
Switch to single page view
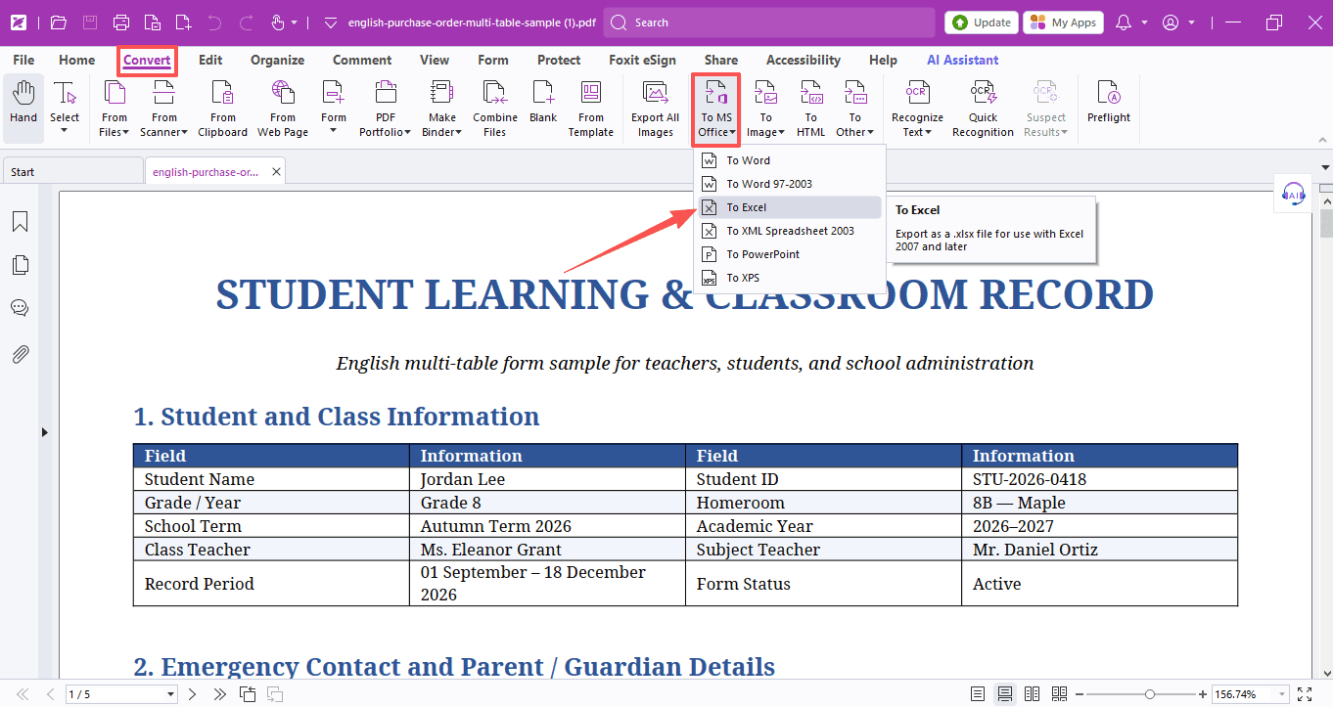[x=978, y=694]
